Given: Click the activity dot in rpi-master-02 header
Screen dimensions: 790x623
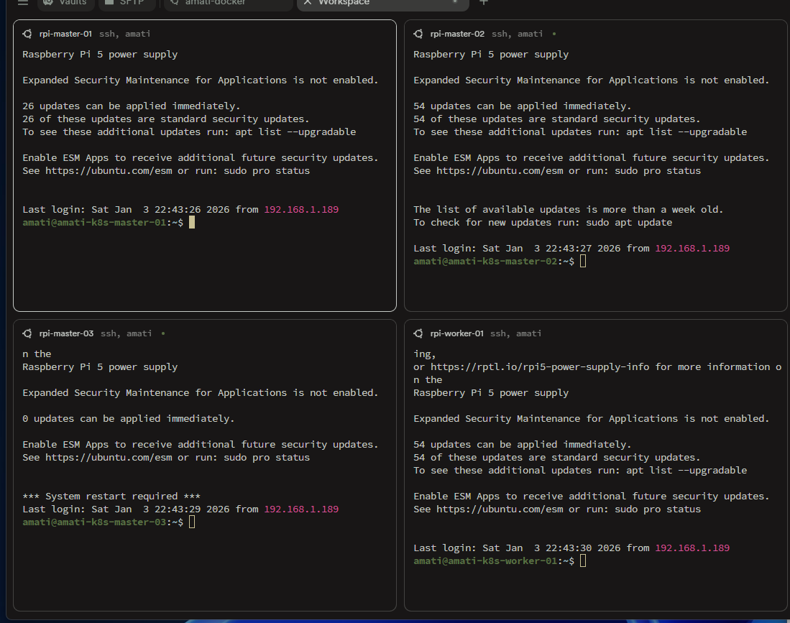Looking at the screenshot, I should point(554,34).
